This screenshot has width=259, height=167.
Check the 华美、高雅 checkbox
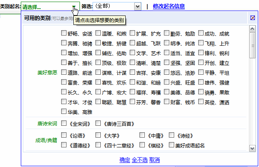click(64, 111)
